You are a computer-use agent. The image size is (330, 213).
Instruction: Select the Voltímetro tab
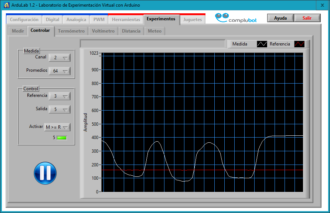103,31
